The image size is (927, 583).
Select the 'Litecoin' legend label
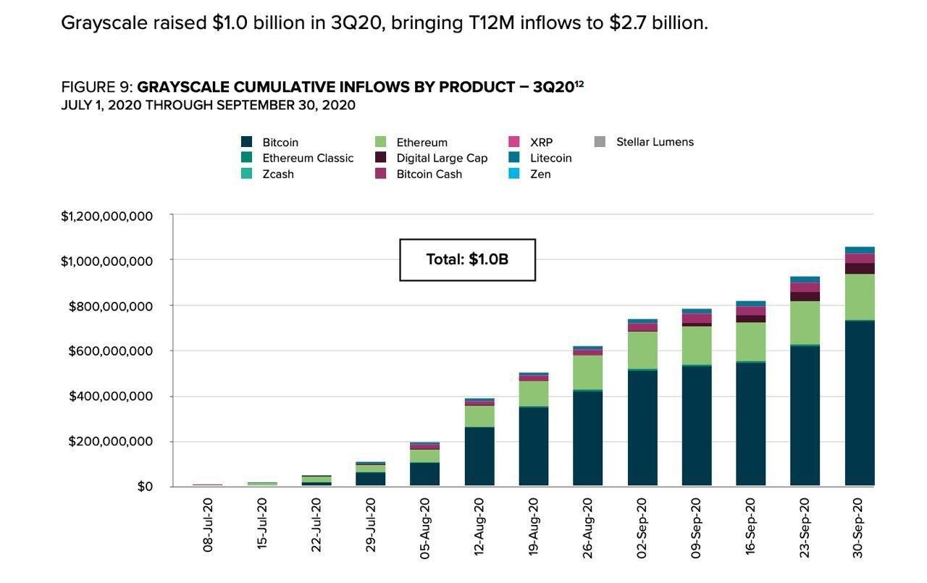551,158
